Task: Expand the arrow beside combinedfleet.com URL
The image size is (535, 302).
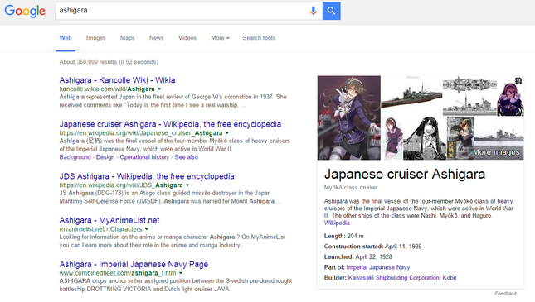Action: coord(181,273)
